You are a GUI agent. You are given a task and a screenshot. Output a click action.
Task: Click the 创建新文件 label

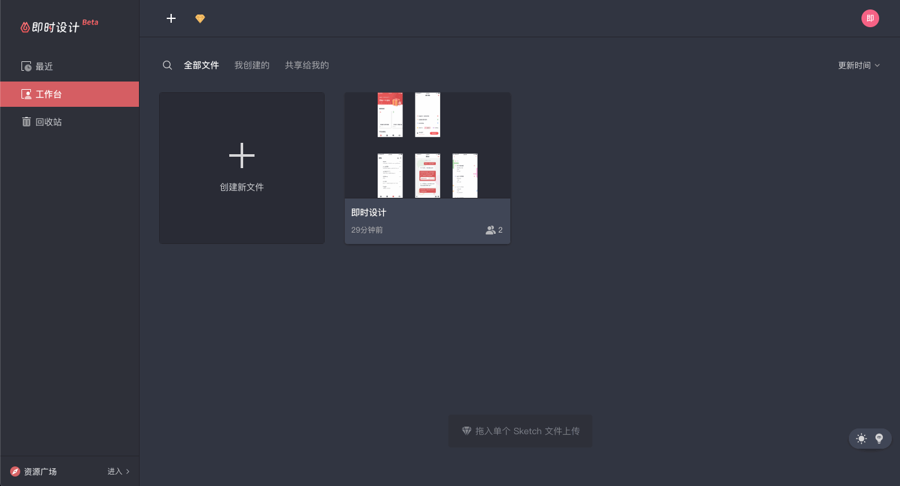242,187
